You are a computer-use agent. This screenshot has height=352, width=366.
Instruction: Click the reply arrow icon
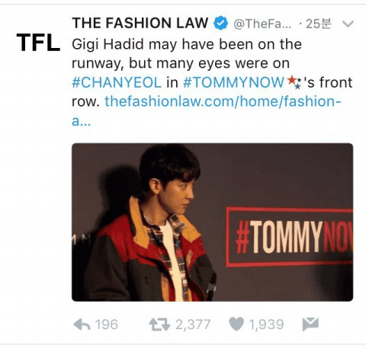(82, 325)
